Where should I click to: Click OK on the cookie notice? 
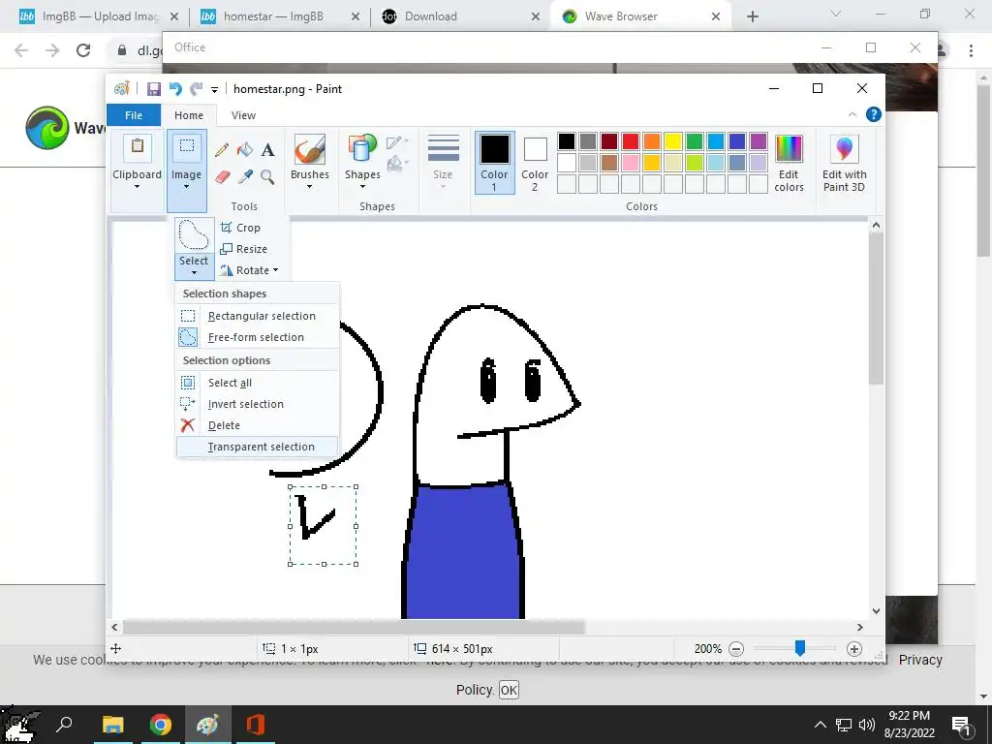point(509,690)
